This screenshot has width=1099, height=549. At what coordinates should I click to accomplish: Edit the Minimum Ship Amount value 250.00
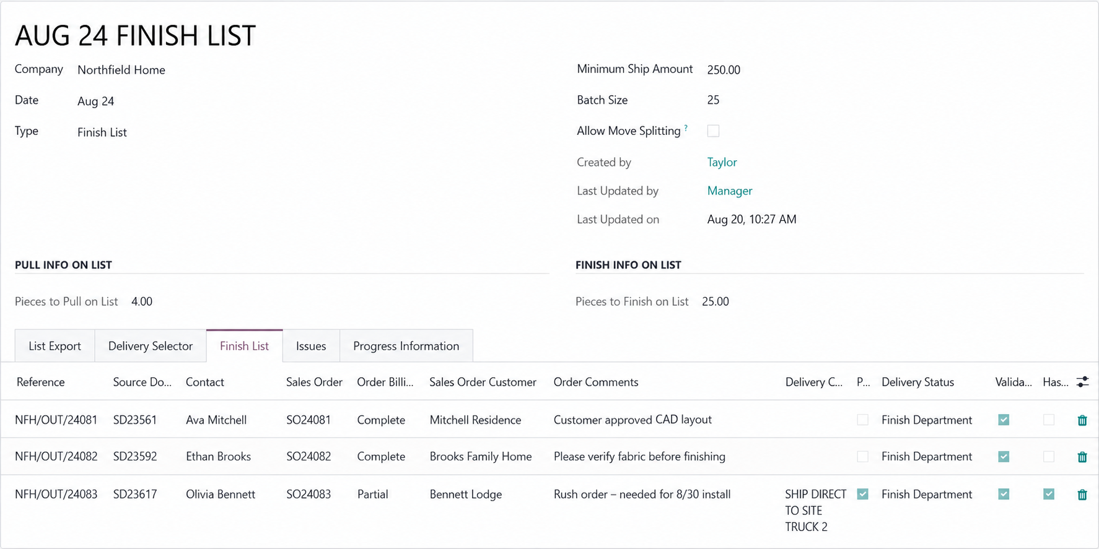(724, 70)
